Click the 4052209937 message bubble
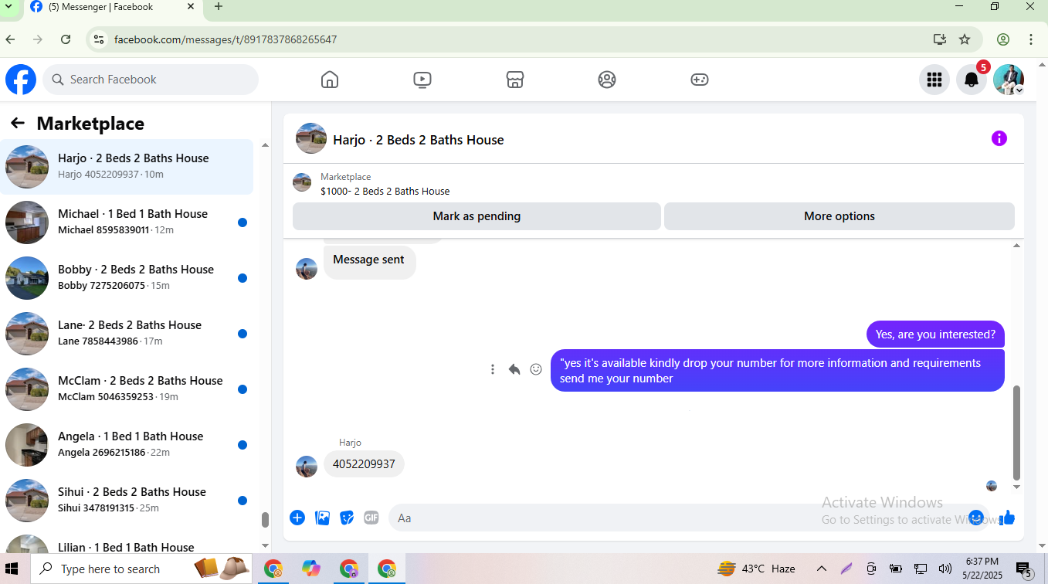Screen dimensions: 1048x584 point(364,464)
